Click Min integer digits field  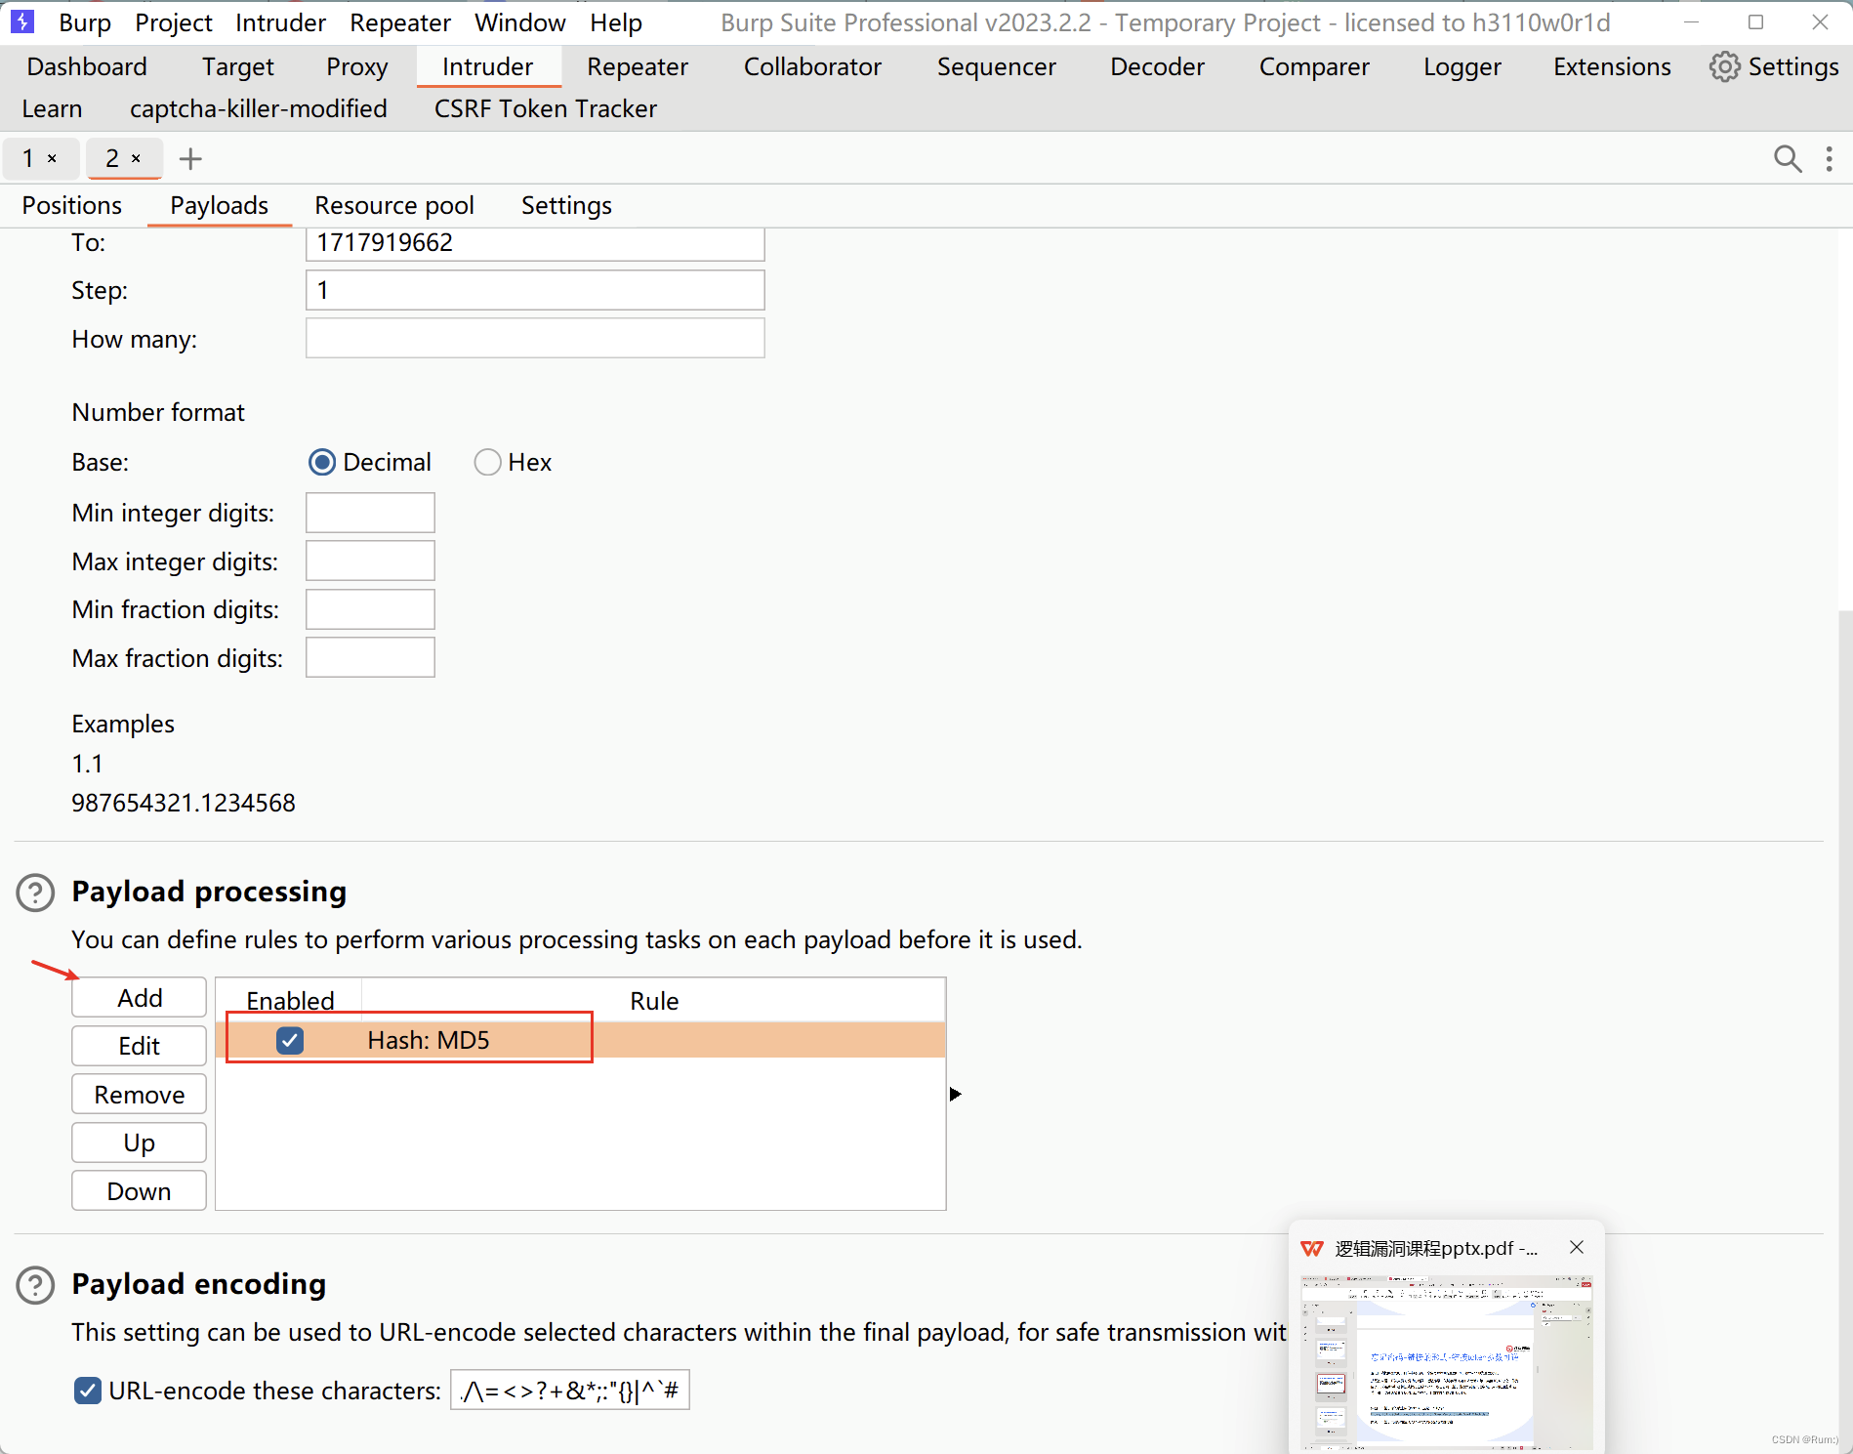(370, 513)
